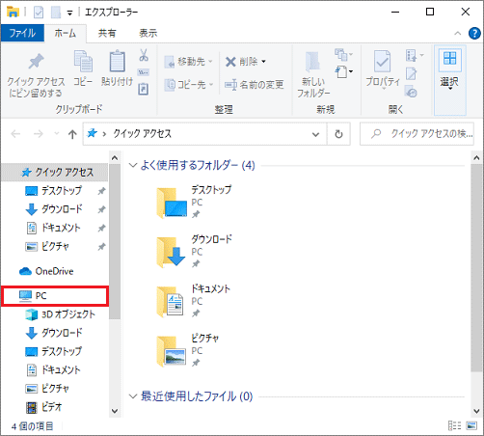Open the ダウンロード folder in main pane
Image resolution: width=484 pixels, height=436 pixels.
tap(194, 252)
